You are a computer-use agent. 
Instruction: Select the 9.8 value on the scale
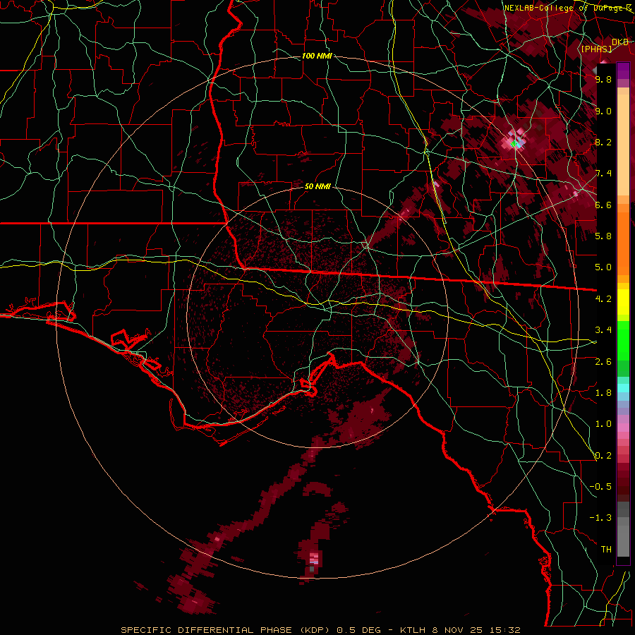click(x=603, y=79)
